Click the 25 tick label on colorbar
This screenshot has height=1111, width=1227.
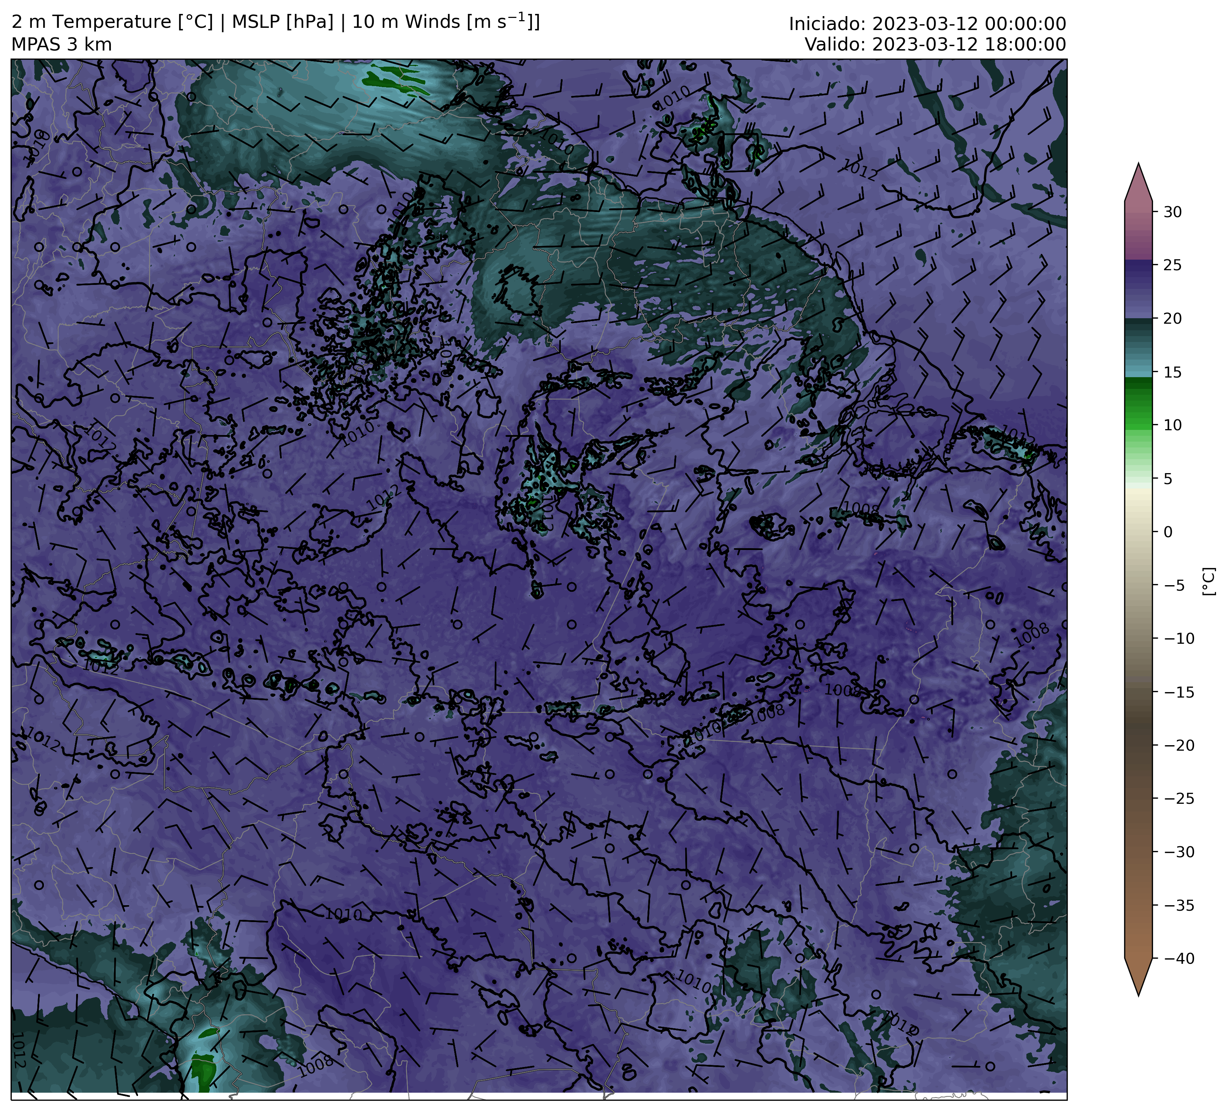[x=1173, y=265]
